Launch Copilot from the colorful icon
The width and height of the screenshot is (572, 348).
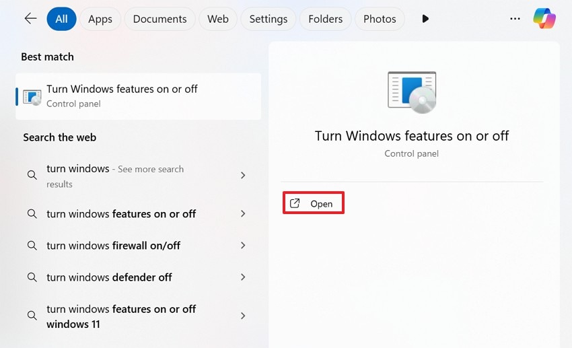[x=544, y=19]
